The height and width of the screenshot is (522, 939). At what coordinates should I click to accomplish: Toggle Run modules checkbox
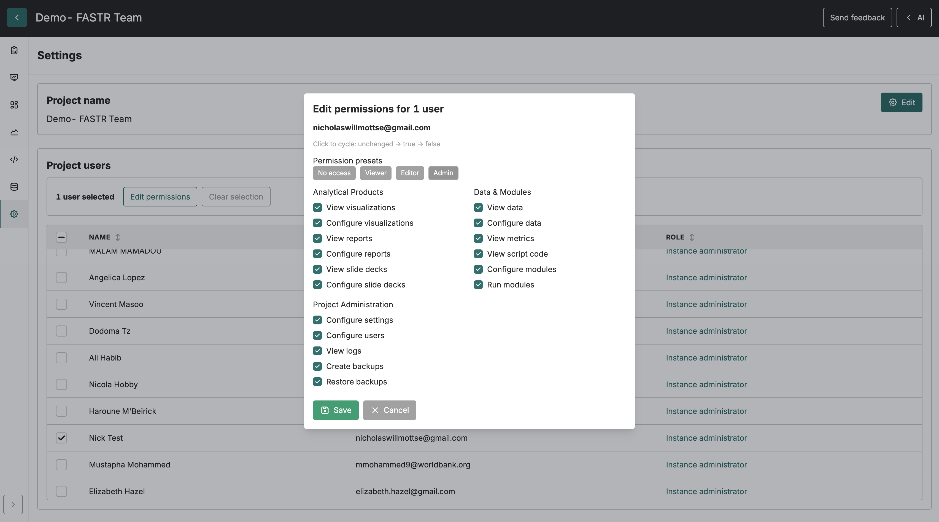point(478,285)
